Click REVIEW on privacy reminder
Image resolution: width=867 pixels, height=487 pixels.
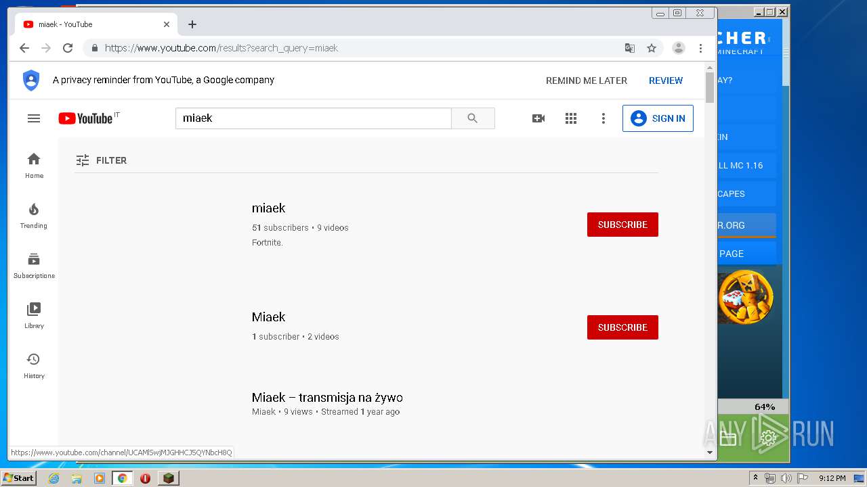coord(666,80)
